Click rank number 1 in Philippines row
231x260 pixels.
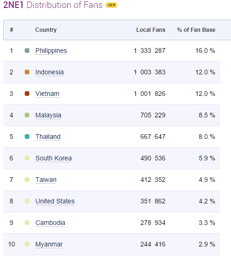coord(11,51)
